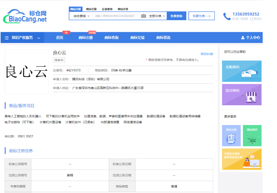
Task: Click the 初审公告期号 table cell
Action: click(x=18, y=164)
